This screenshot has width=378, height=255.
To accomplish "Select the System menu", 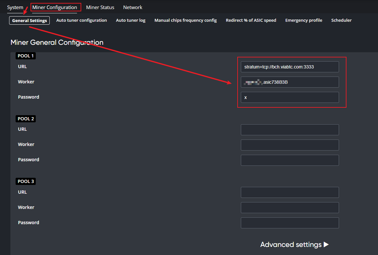I will tap(16, 7).
